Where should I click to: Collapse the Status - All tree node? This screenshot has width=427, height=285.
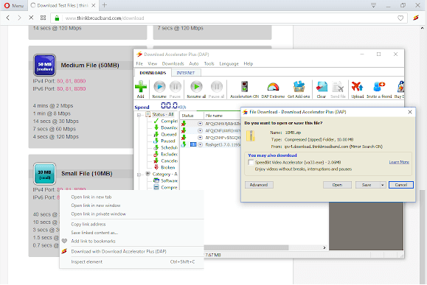point(139,115)
